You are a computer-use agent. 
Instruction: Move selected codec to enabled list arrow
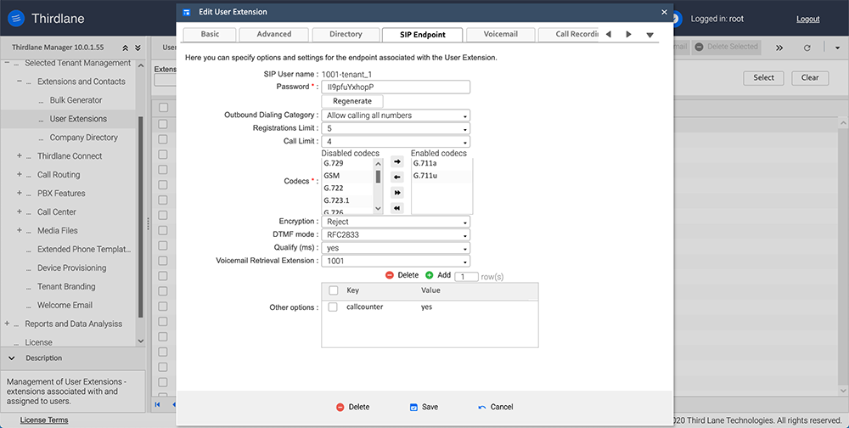[396, 161]
